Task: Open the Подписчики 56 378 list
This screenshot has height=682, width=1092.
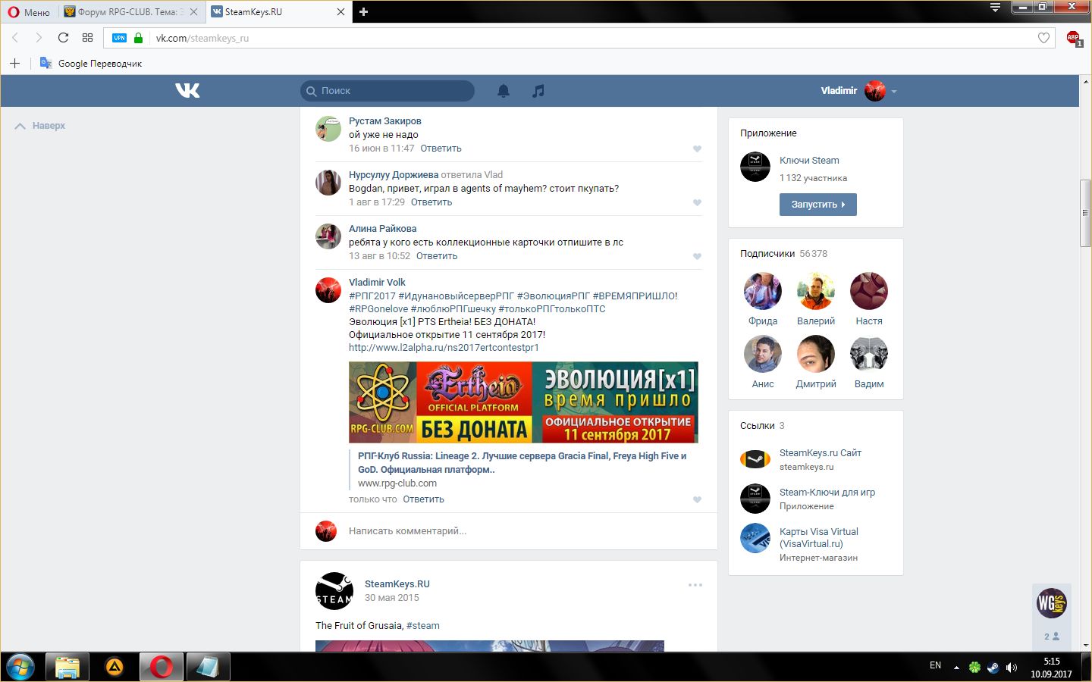Action: click(784, 254)
